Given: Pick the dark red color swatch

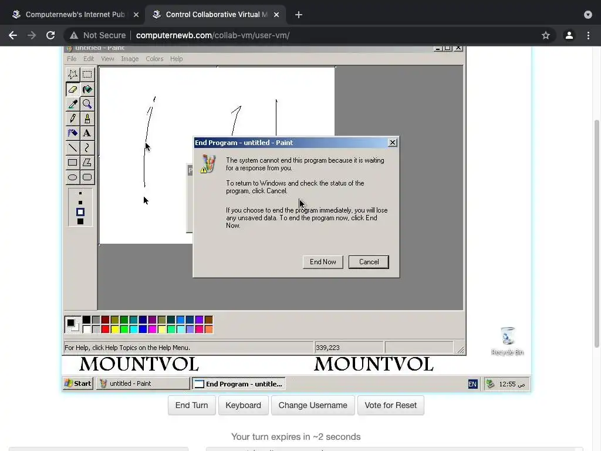Looking at the screenshot, I should [x=106, y=320].
